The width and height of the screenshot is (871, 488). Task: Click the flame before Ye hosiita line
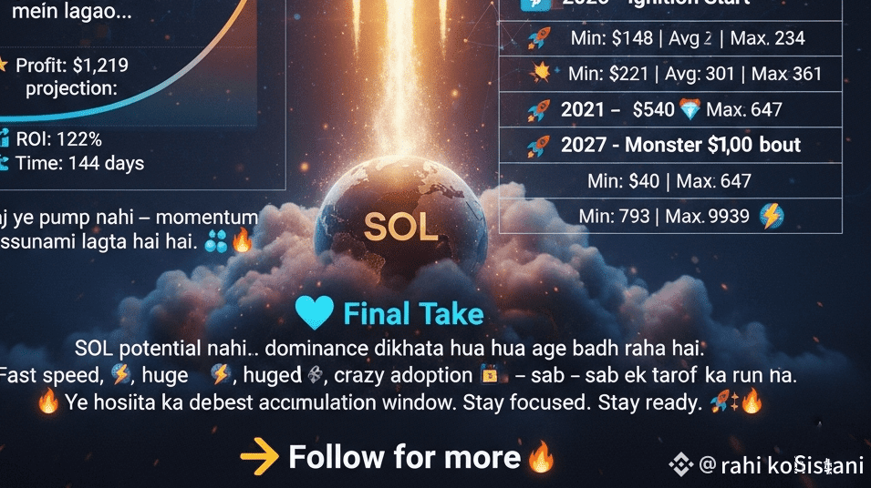point(48,401)
